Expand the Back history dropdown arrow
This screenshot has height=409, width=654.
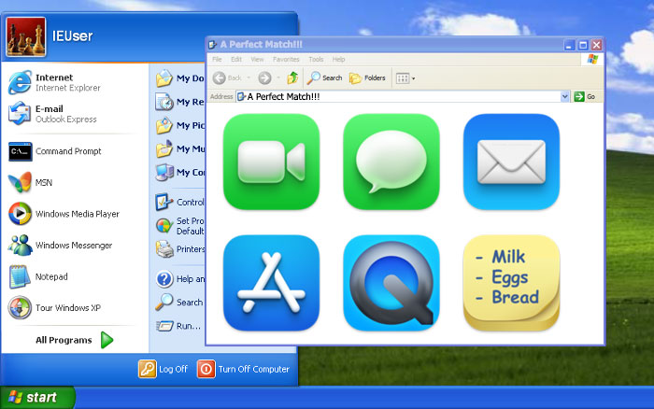[x=249, y=78]
